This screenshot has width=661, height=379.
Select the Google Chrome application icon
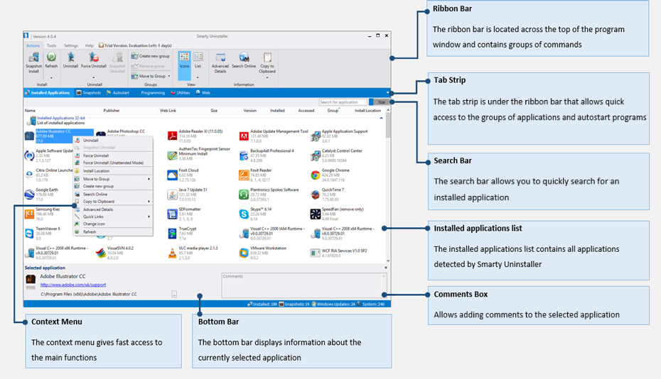316,175
